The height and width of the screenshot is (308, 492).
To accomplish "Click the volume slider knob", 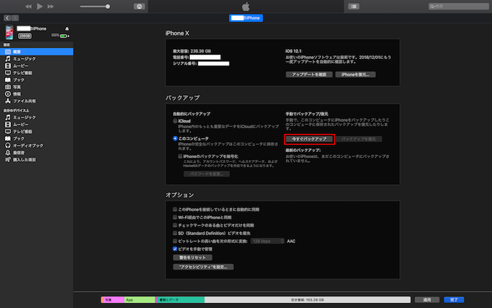I will [107, 6].
